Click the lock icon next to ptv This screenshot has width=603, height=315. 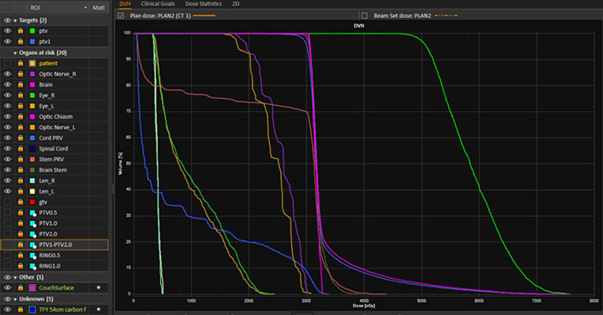point(21,31)
